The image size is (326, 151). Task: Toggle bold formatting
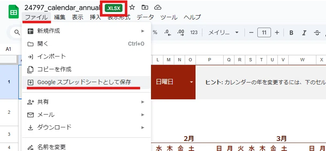click(x=291, y=32)
